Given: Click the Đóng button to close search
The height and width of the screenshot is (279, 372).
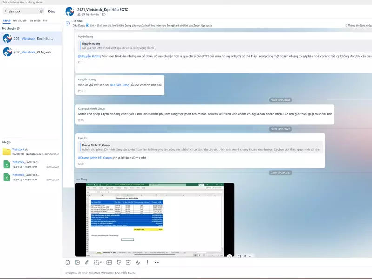Looking at the screenshot, I should click(x=52, y=11).
